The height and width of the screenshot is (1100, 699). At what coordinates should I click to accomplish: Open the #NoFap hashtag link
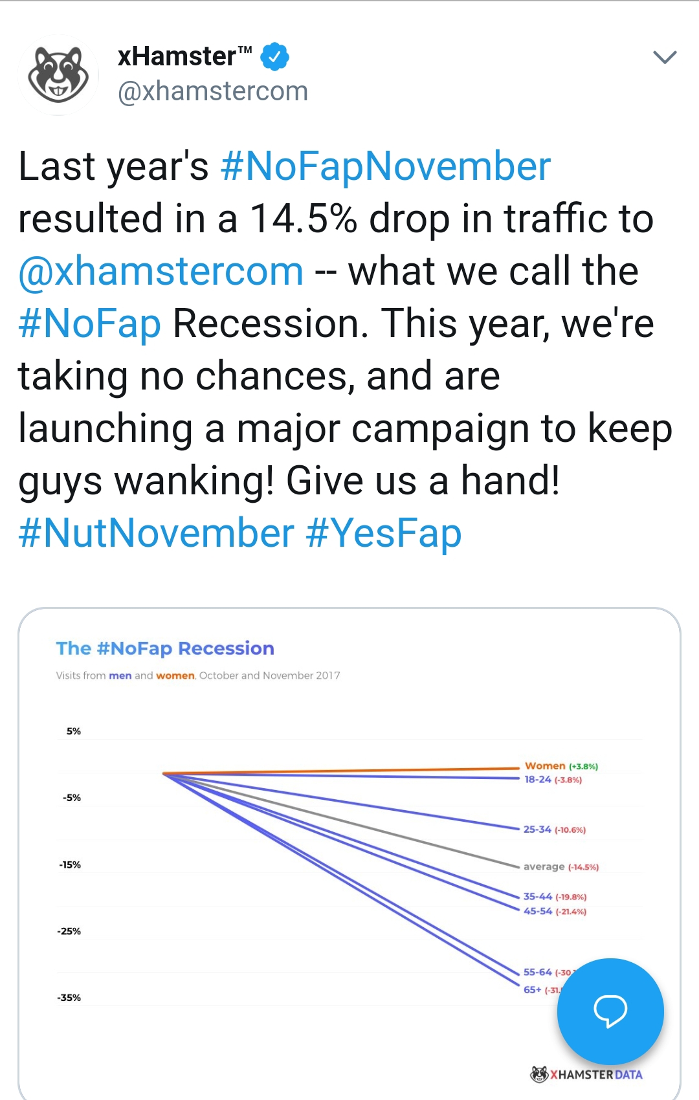click(x=90, y=324)
